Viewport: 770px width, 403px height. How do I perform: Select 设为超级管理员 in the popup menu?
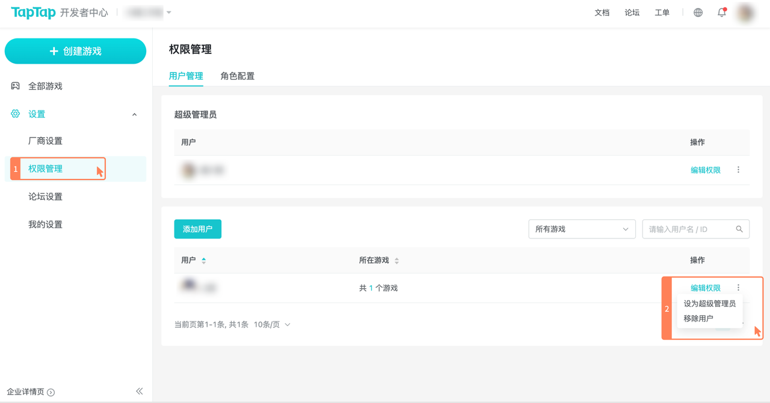pyautogui.click(x=710, y=303)
